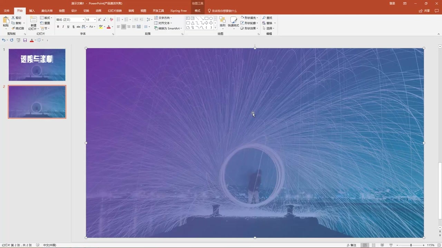
Task: Click the Paste (粘贴) clipboard icon
Action: point(6,20)
